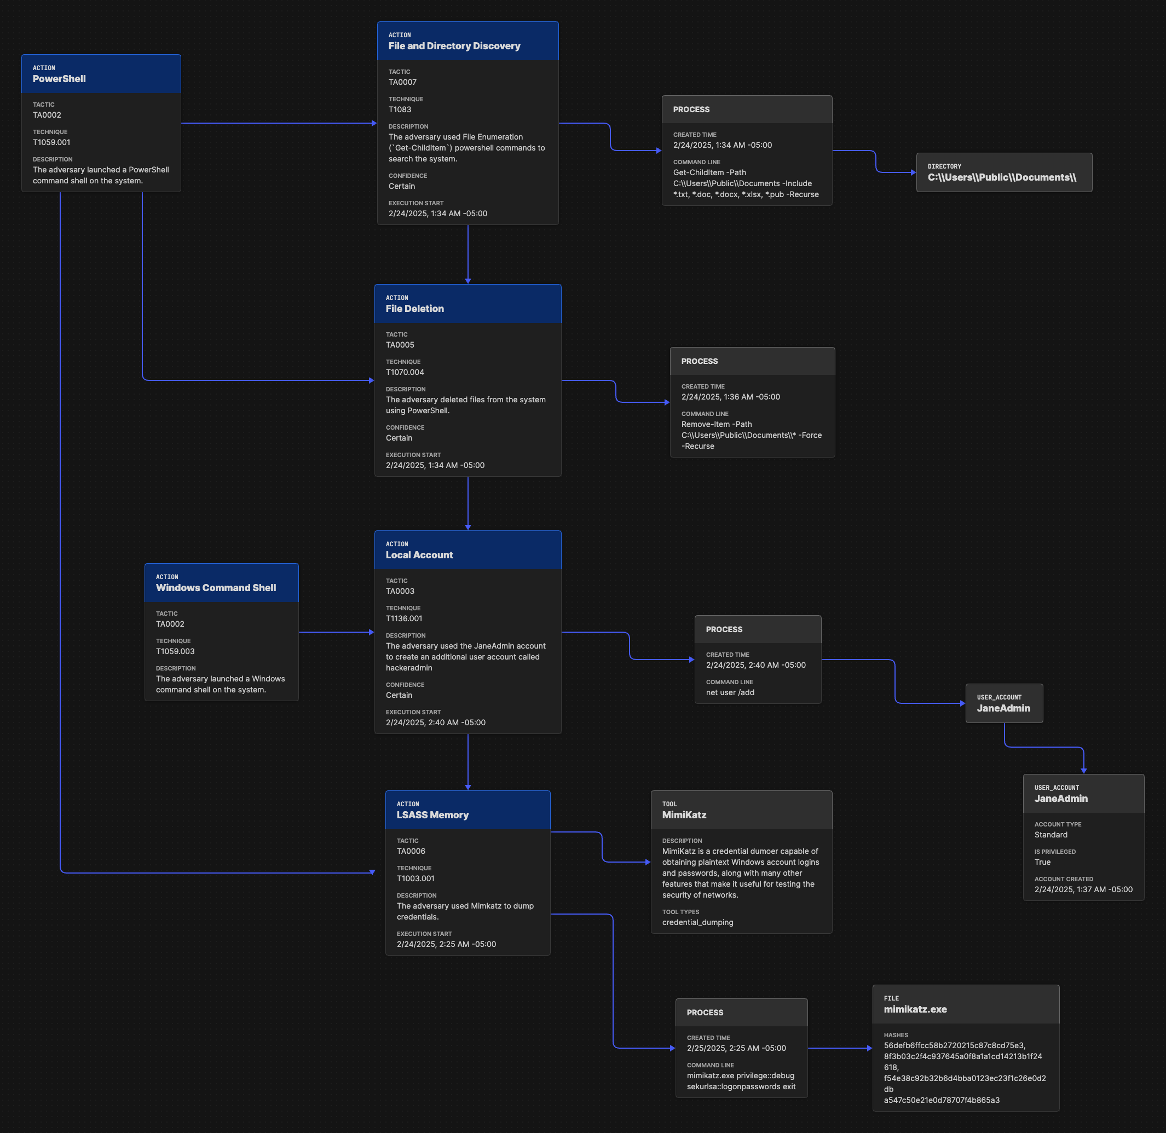Screen dimensions: 1166x1133
Task: Click tactic TA0006 value
Action: click(x=411, y=852)
